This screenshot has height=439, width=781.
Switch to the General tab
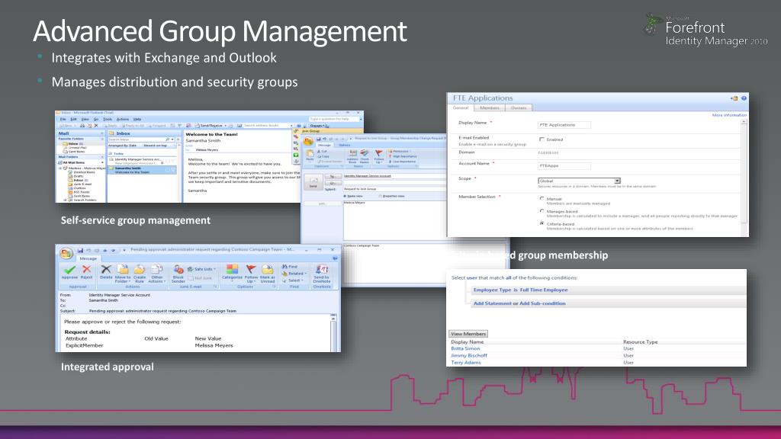pyautogui.click(x=460, y=107)
